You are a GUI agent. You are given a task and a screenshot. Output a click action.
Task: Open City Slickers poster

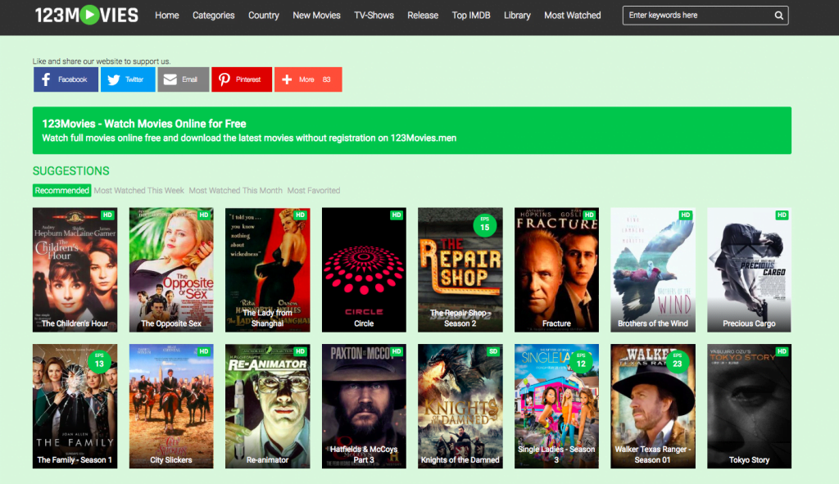[x=171, y=406]
